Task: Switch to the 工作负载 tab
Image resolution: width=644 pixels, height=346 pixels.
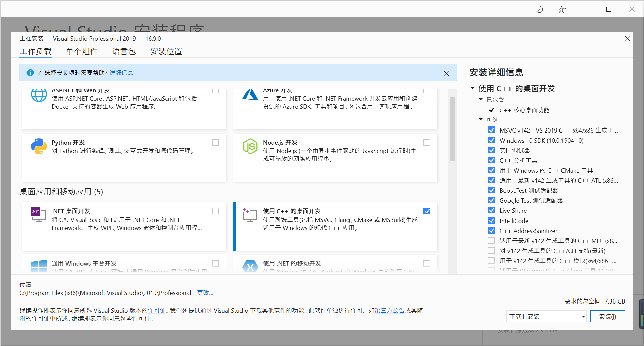Action: [36, 51]
